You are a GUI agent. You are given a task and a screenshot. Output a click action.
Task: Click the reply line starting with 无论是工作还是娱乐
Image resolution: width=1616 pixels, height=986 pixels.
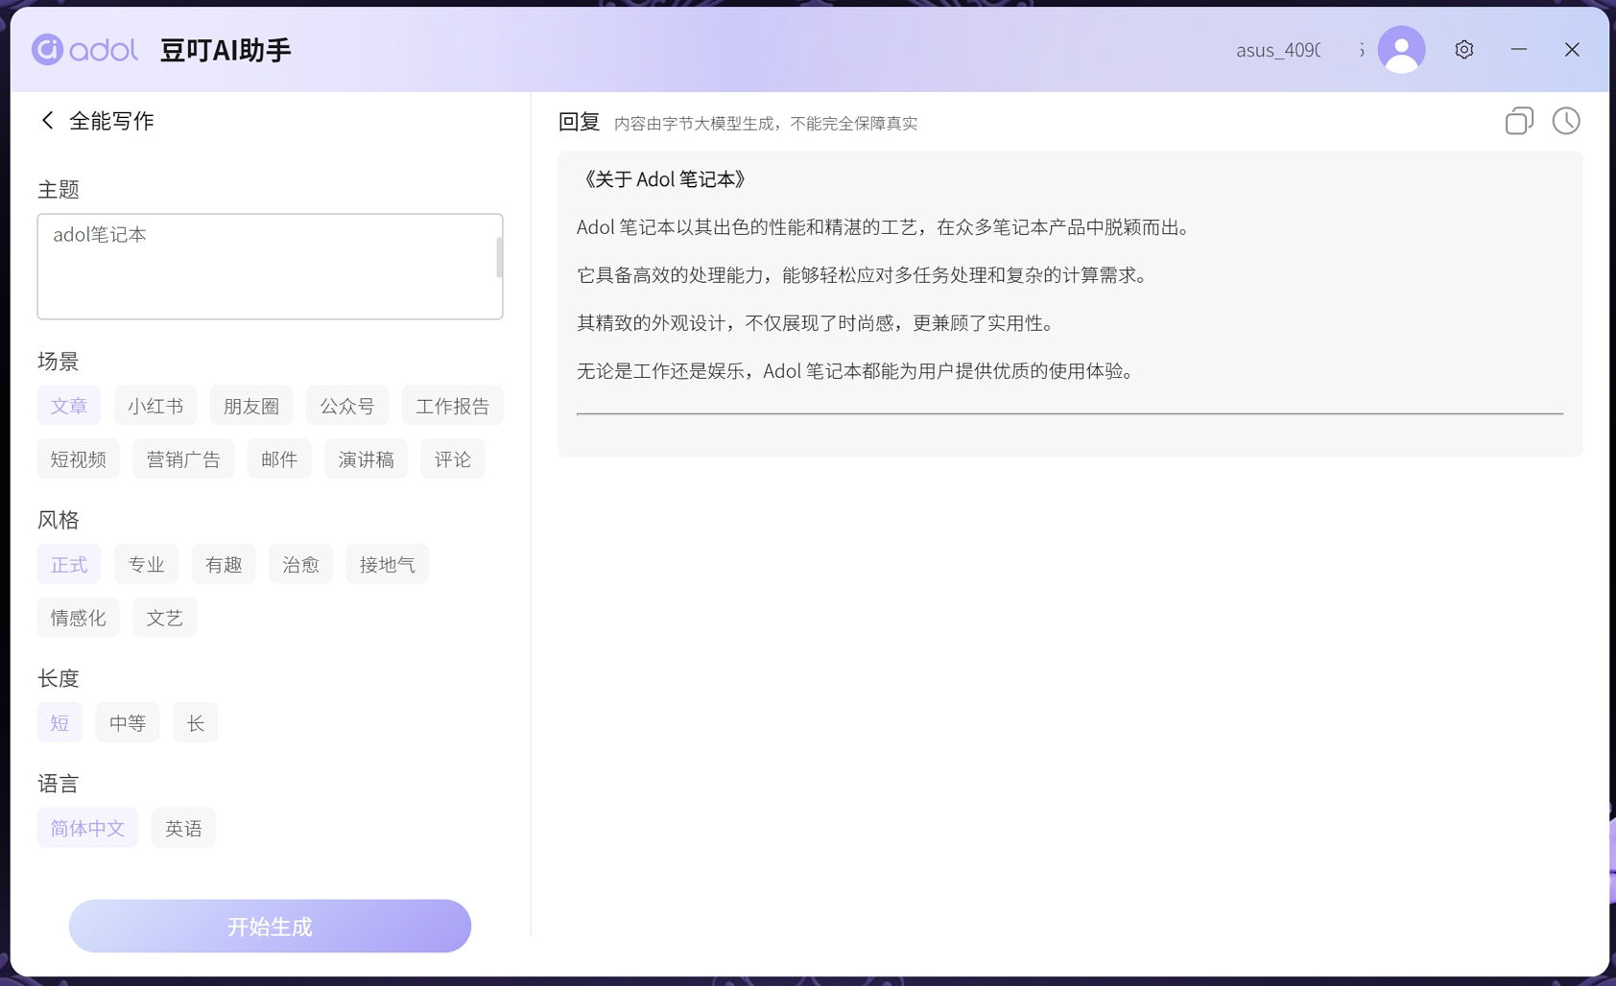tap(858, 371)
